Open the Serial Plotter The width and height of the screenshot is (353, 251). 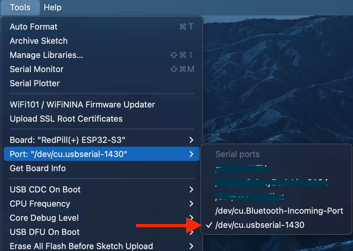click(x=35, y=83)
